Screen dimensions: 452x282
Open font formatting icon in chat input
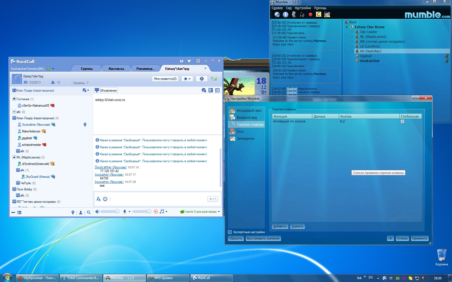98,199
